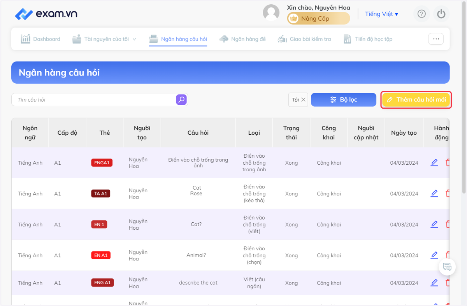Edit the "describe the cat" question row
Screen dimensions: 467x306
pos(434,283)
